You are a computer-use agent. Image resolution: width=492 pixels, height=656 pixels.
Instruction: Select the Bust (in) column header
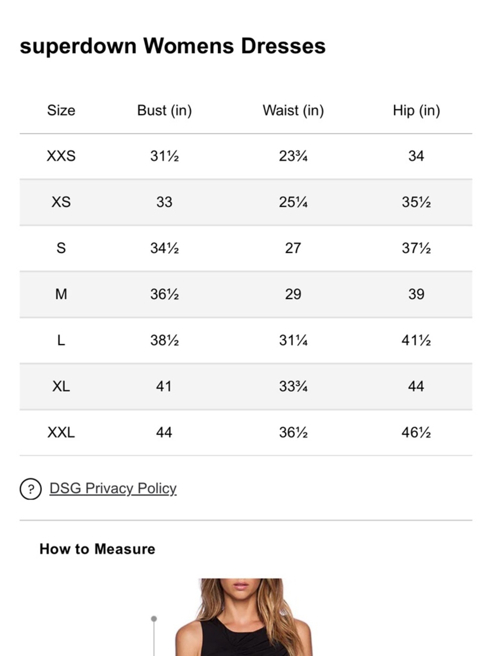[x=164, y=110]
